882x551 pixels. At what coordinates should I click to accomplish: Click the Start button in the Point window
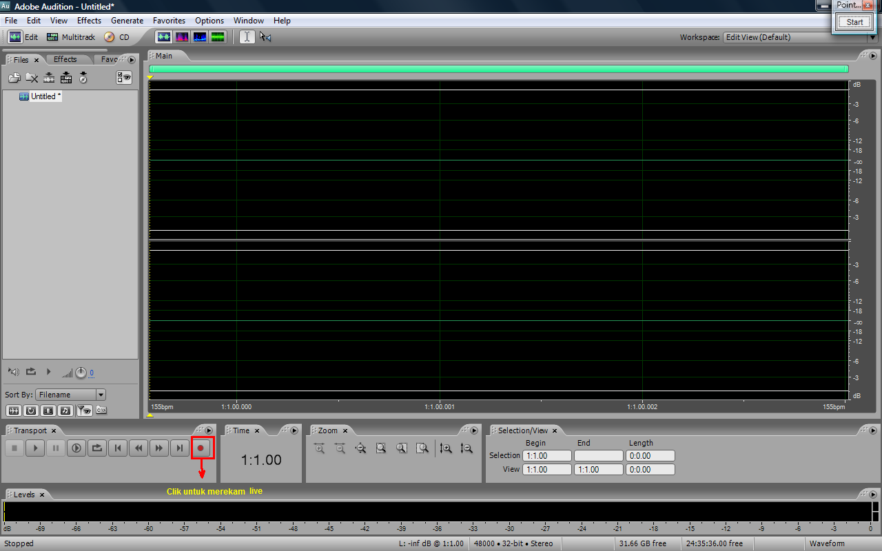(x=854, y=21)
